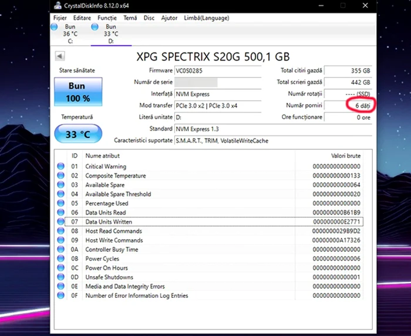This screenshot has height=336, width=411.
Task: Select drive D: at 33 °C
Action: (x=111, y=34)
